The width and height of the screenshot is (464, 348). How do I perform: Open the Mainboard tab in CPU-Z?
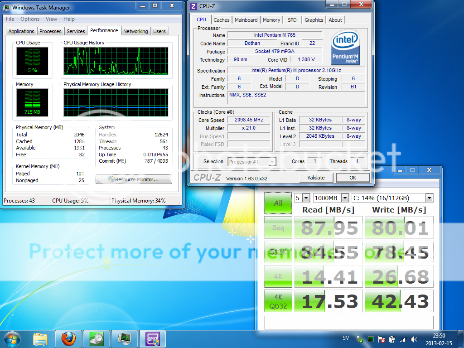pyautogui.click(x=246, y=20)
